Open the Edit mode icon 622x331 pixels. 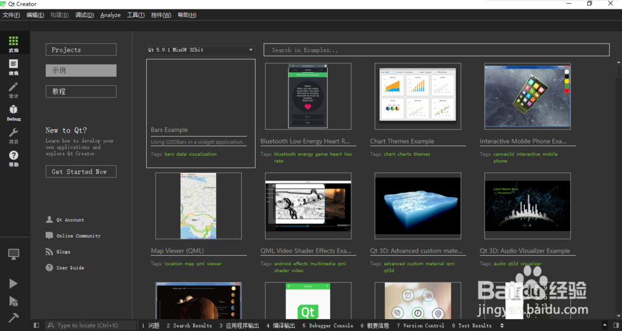[x=14, y=64]
